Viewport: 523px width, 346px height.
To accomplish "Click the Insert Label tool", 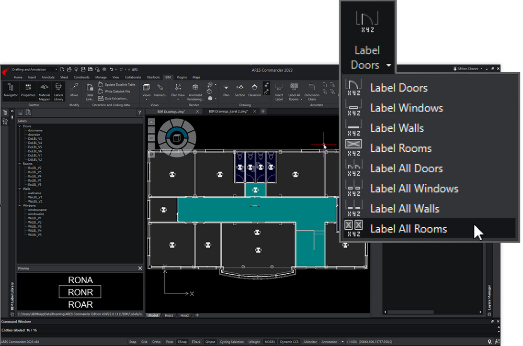I will [279, 92].
